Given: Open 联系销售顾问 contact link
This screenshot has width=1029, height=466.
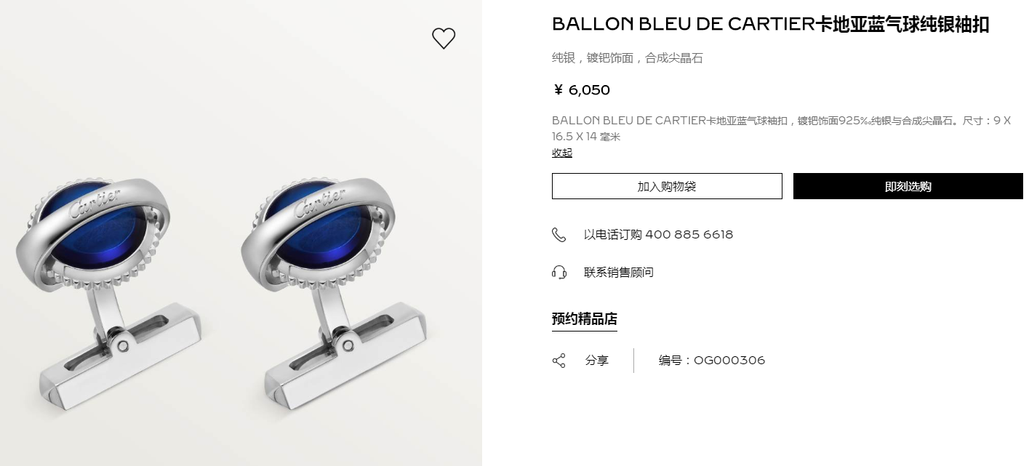Looking at the screenshot, I should [x=619, y=272].
